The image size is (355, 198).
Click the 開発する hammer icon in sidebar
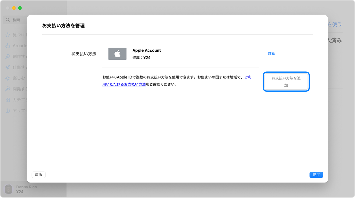8,89
